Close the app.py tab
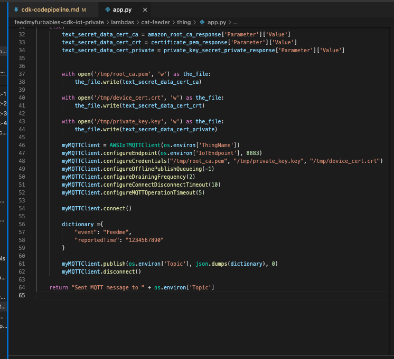The image size is (394, 359). pos(145,10)
